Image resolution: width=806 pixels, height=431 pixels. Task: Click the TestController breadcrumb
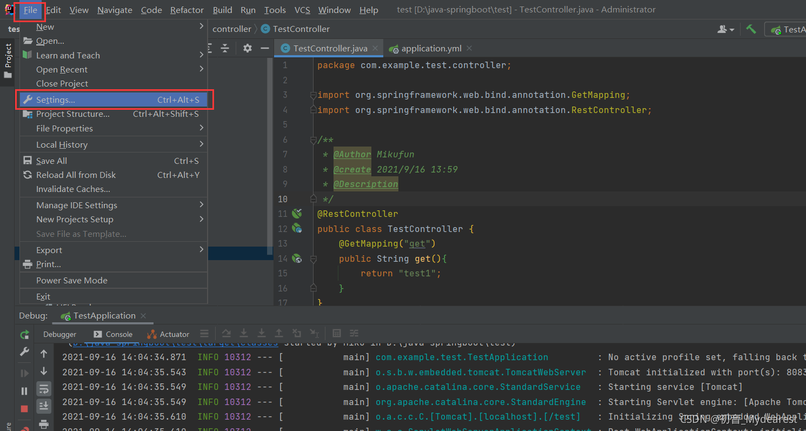(296, 29)
